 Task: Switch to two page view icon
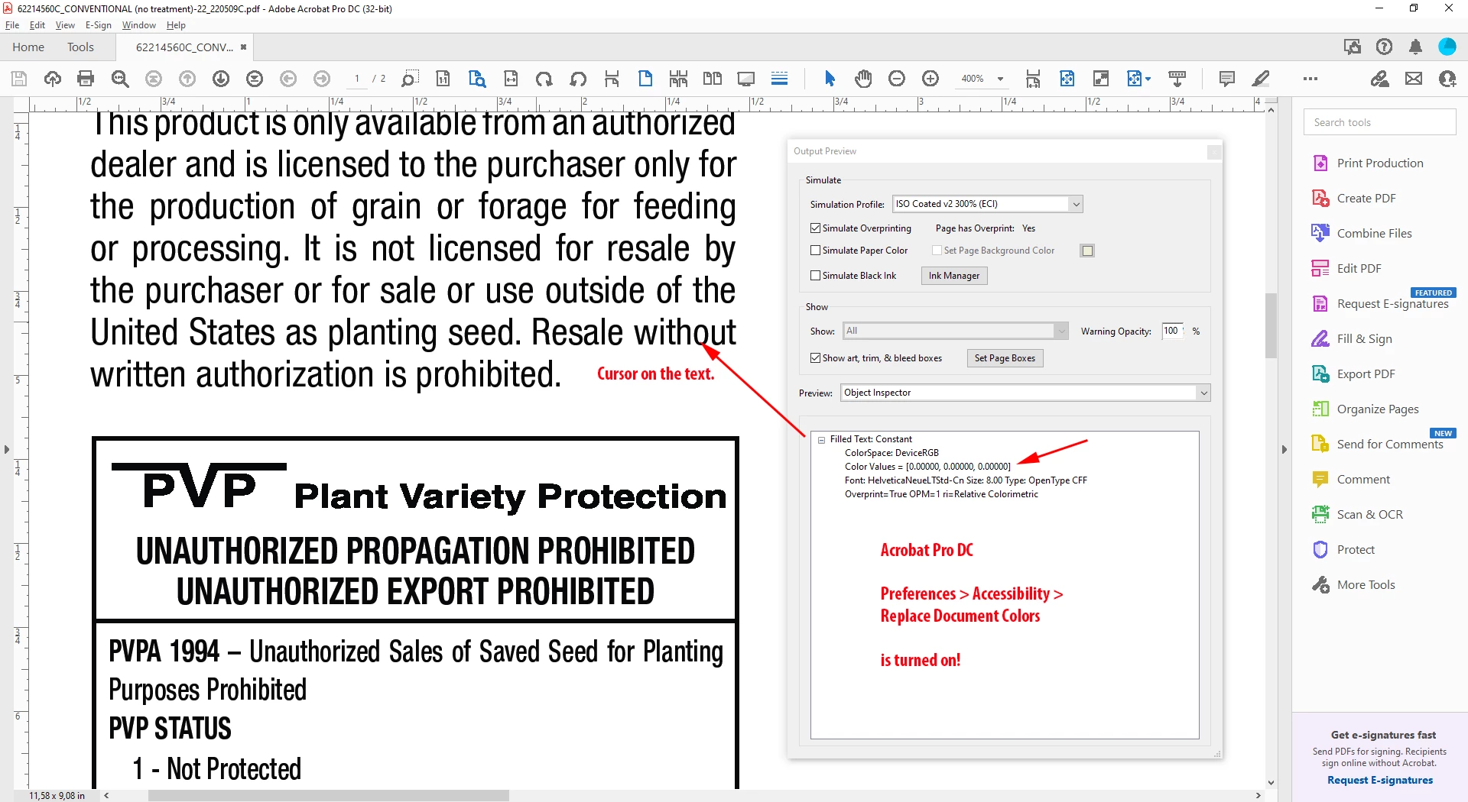[713, 79]
